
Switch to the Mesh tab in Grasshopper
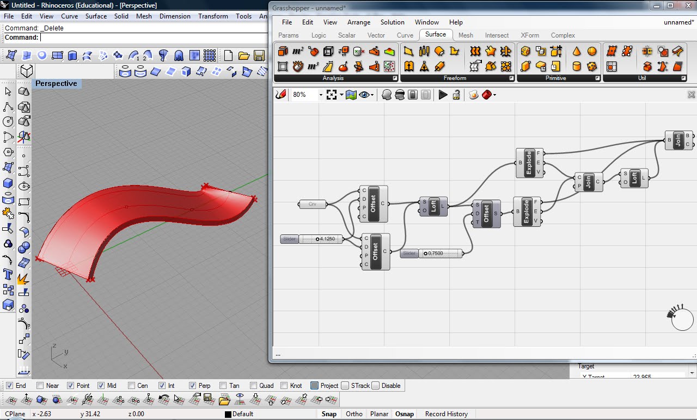pyautogui.click(x=466, y=35)
